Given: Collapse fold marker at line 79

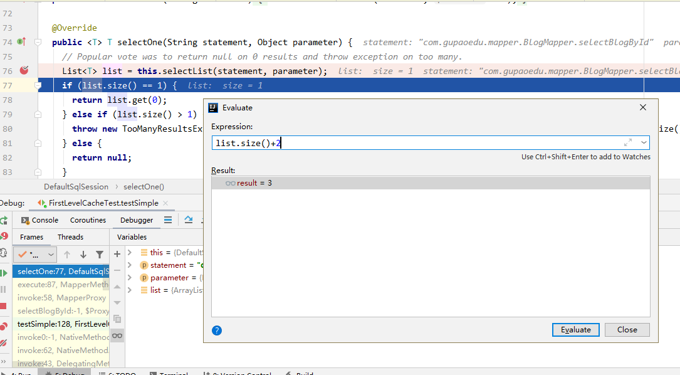Looking at the screenshot, I should click(x=38, y=115).
